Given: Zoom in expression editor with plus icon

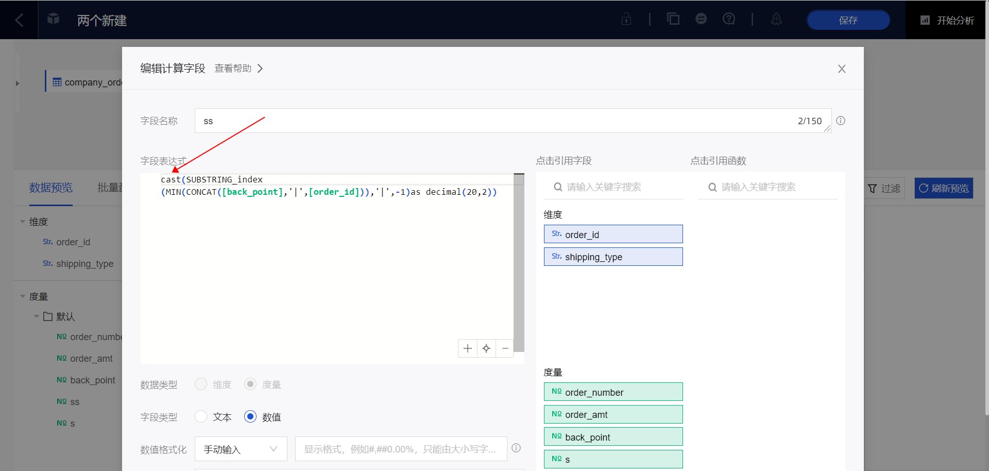Looking at the screenshot, I should point(467,348).
